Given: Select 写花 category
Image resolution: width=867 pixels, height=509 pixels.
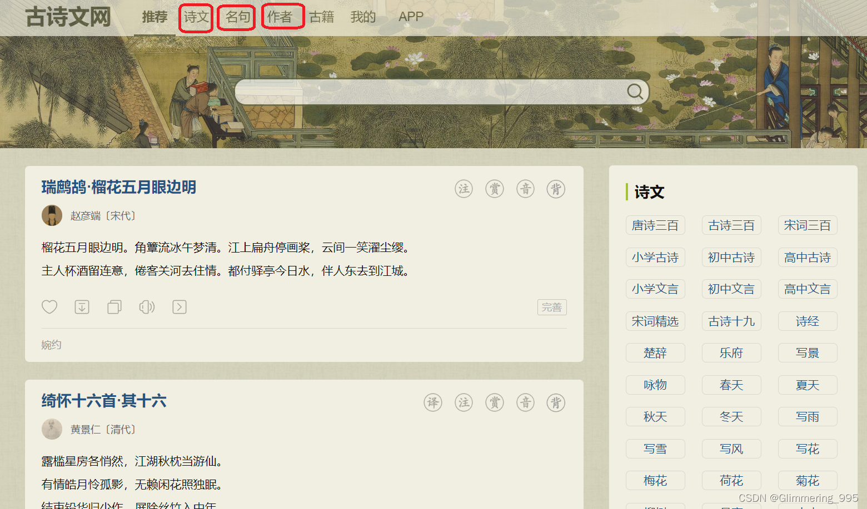Looking at the screenshot, I should pyautogui.click(x=808, y=449).
